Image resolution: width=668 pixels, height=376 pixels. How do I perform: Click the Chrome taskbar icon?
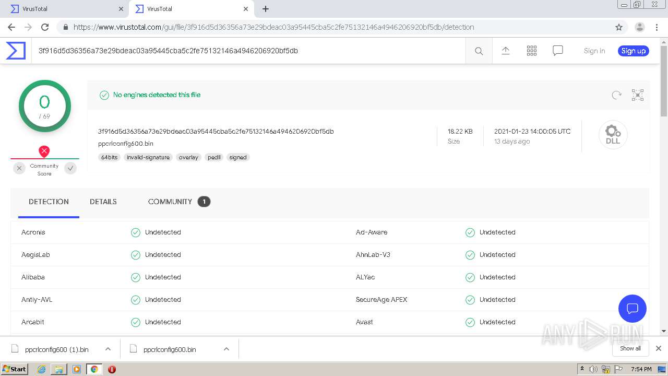point(94,369)
